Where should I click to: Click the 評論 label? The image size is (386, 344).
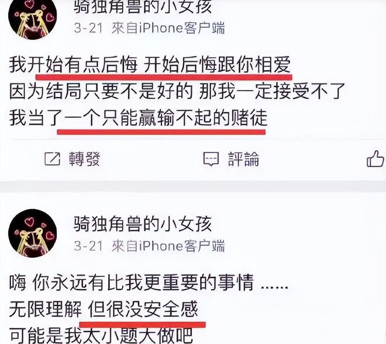click(243, 159)
